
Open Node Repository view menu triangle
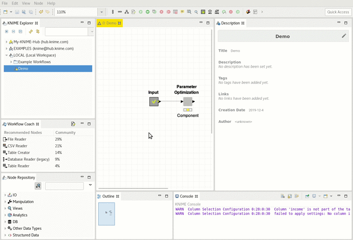pos(90,185)
